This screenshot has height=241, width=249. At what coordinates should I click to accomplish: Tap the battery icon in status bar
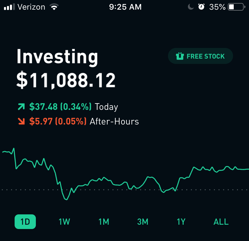(236, 7)
